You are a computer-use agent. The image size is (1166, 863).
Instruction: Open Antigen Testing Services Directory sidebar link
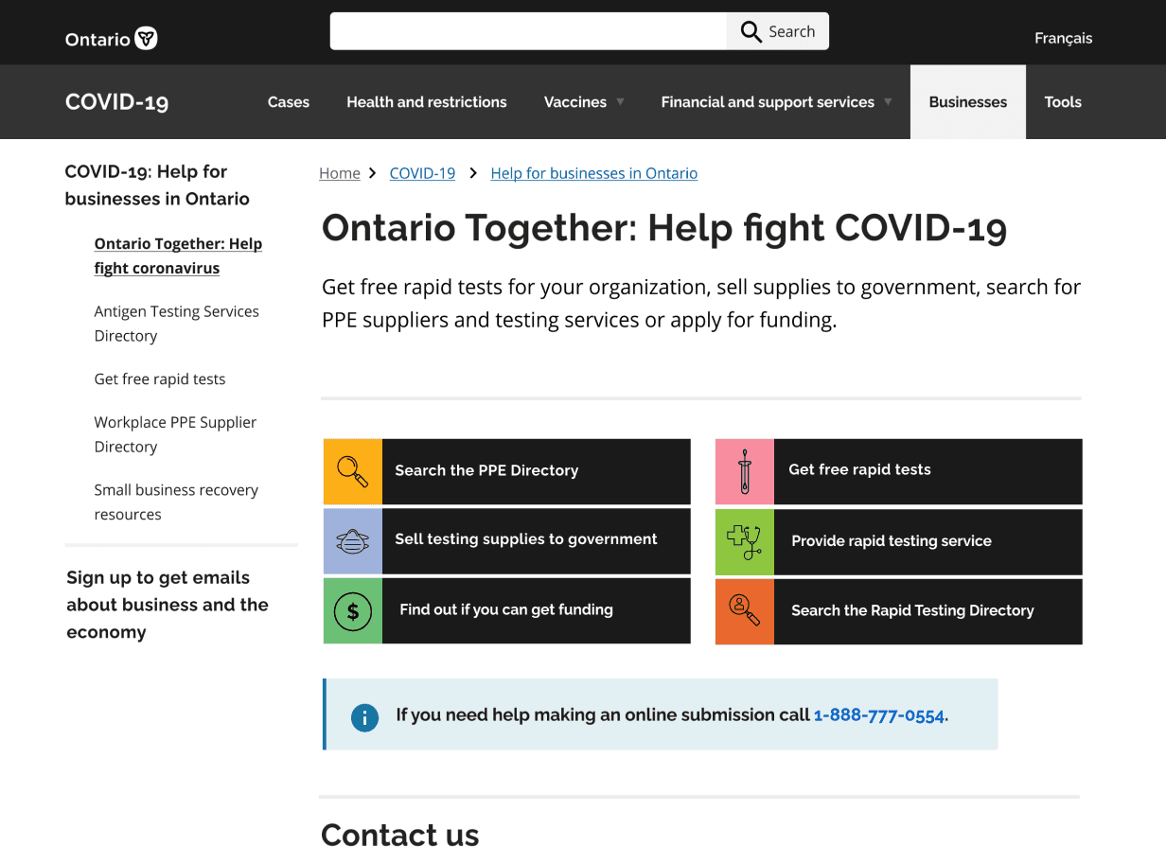point(176,324)
